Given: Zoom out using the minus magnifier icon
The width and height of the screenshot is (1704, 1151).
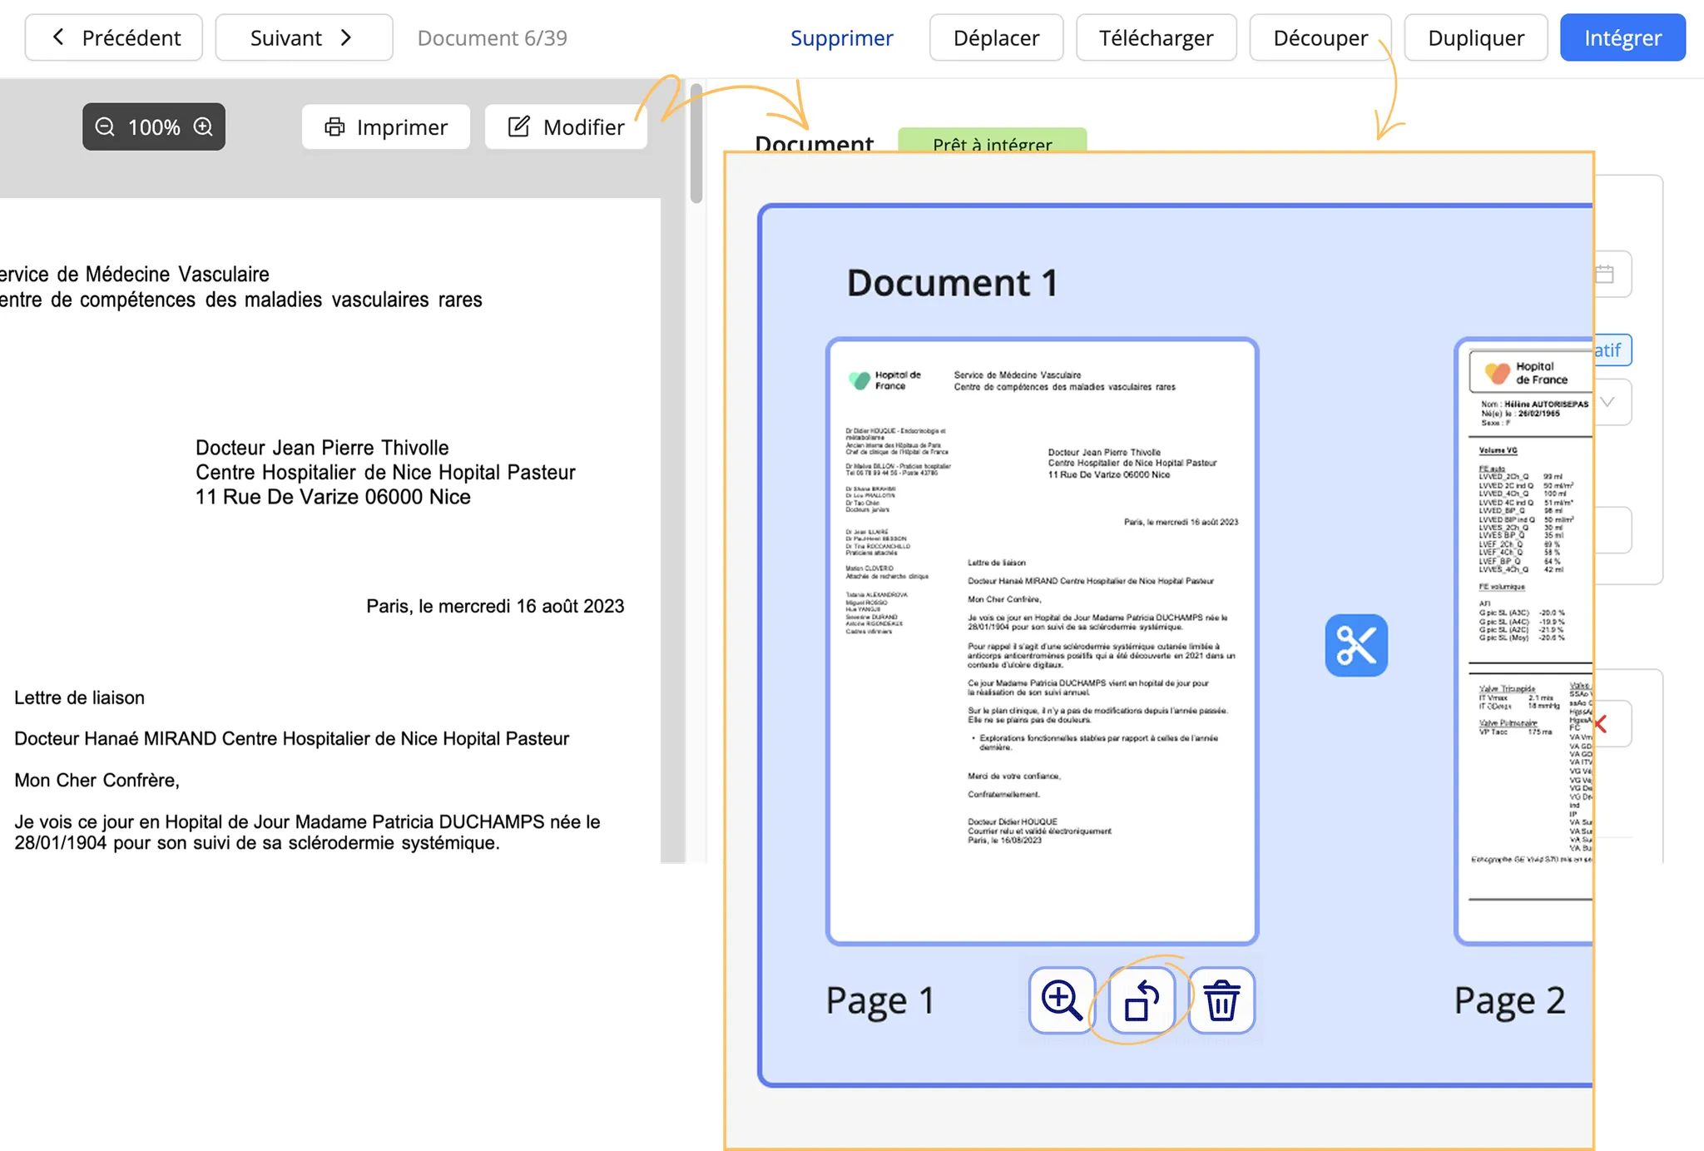Looking at the screenshot, I should [105, 127].
